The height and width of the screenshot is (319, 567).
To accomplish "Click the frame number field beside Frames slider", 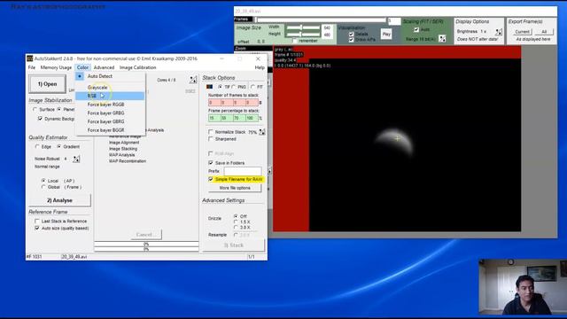I will [393, 21].
